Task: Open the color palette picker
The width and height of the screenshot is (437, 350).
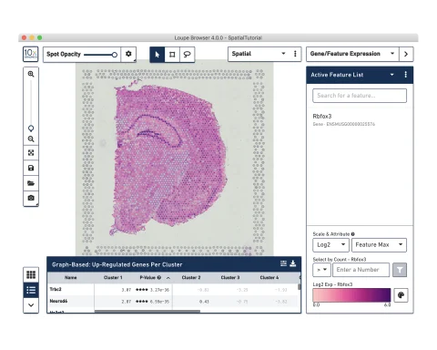Action: click(x=401, y=295)
